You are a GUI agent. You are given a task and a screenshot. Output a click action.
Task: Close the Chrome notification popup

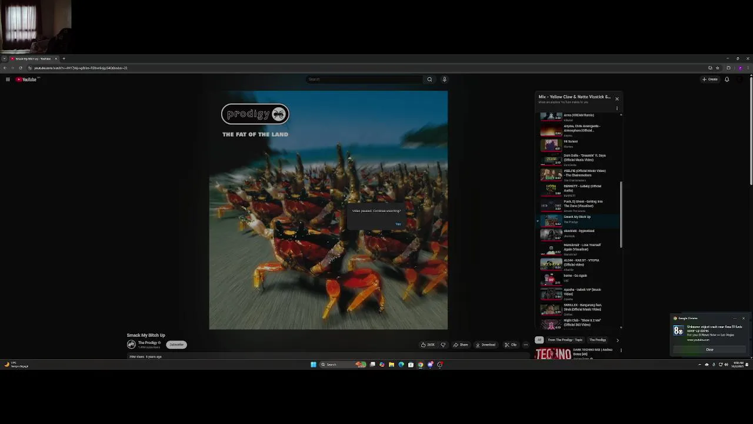743,318
